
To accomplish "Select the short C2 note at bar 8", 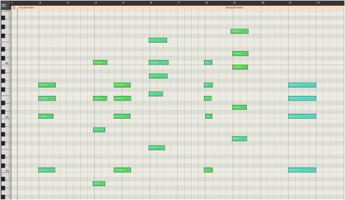I will coord(209,116).
